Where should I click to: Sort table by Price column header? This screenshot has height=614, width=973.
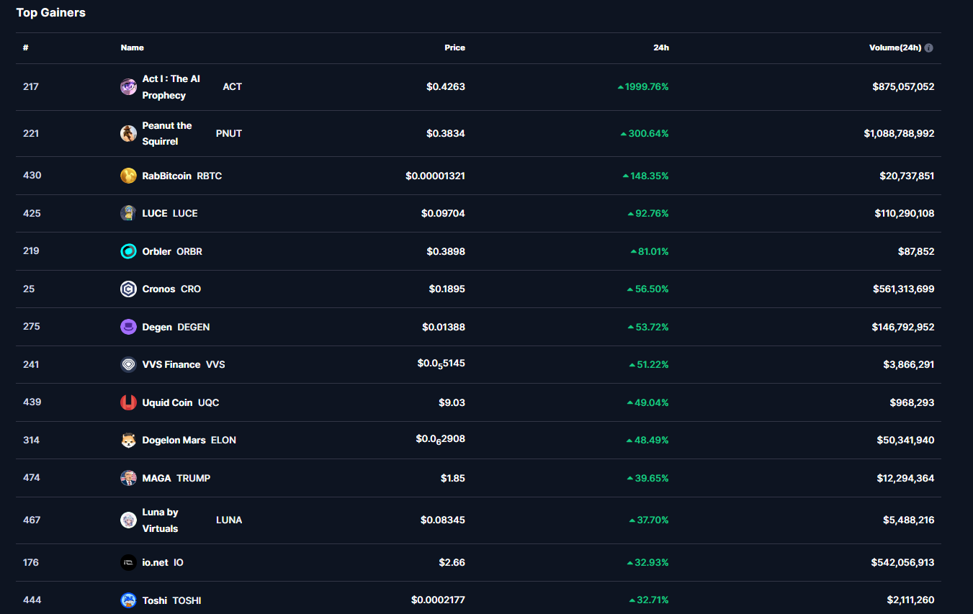[x=454, y=48]
